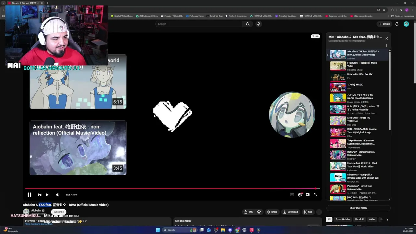Viewport: 416px width, 234px height.
Task: Open circular channel end screen avatar
Action: click(x=292, y=115)
